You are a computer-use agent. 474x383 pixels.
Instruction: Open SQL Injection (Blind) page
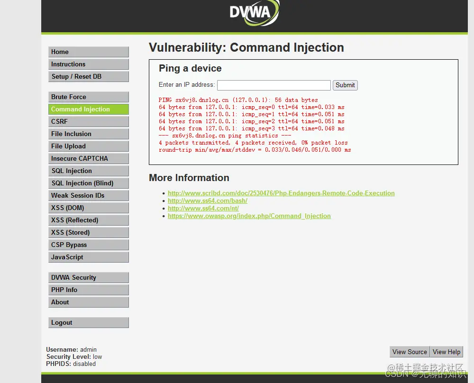pyautogui.click(x=89, y=183)
